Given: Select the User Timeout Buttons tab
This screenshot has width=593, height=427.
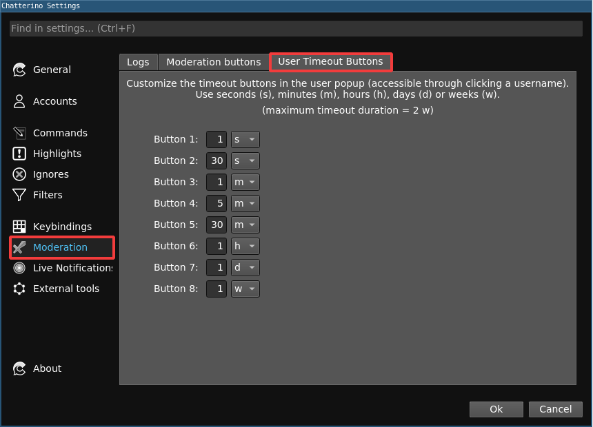Looking at the screenshot, I should pyautogui.click(x=330, y=61).
